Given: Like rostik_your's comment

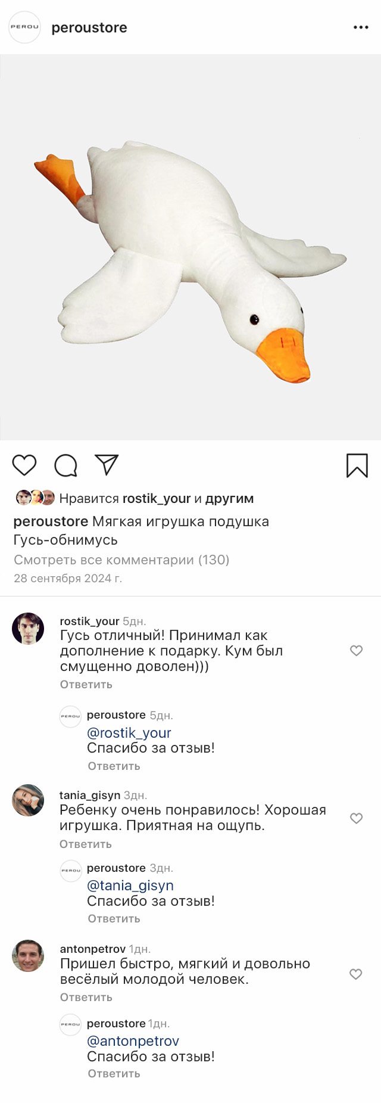Looking at the screenshot, I should [x=356, y=651].
